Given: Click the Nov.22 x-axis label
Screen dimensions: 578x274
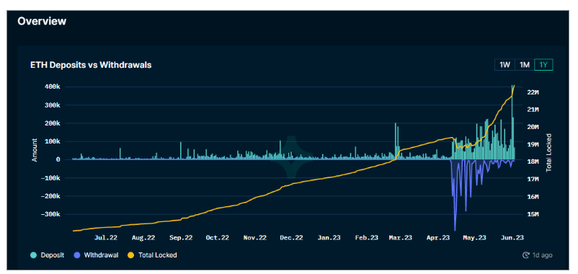Looking at the screenshot, I should coord(255,238).
